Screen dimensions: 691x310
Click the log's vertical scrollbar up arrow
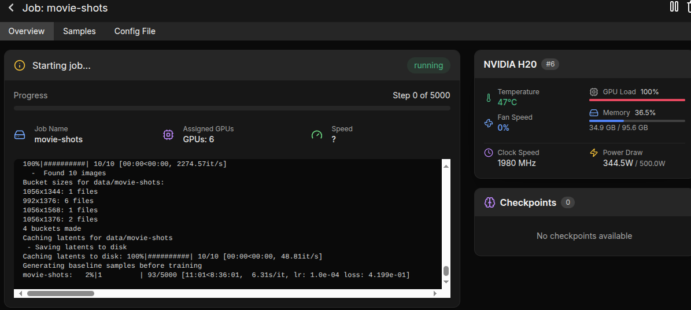[x=445, y=167]
